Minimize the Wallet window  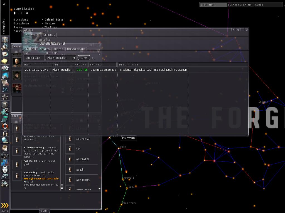[x=242, y=30]
